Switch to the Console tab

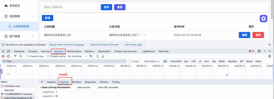33,51
